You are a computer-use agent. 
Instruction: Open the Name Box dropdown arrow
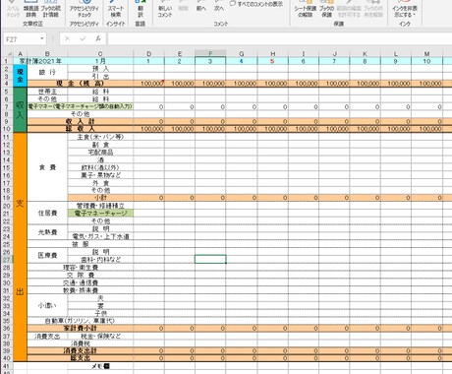point(42,38)
